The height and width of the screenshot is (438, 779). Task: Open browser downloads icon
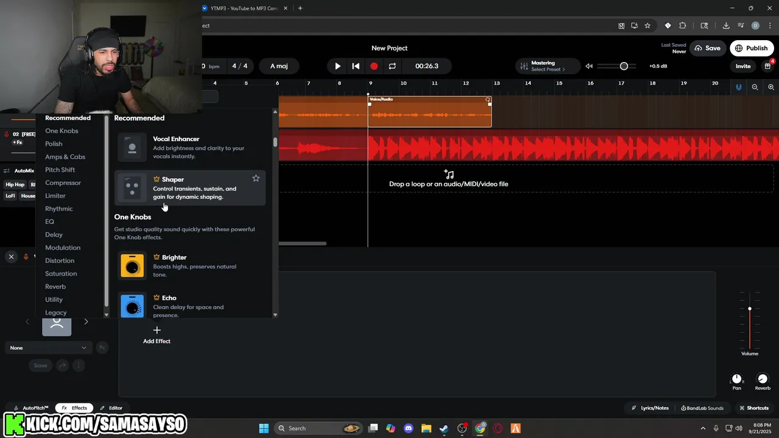click(x=726, y=26)
